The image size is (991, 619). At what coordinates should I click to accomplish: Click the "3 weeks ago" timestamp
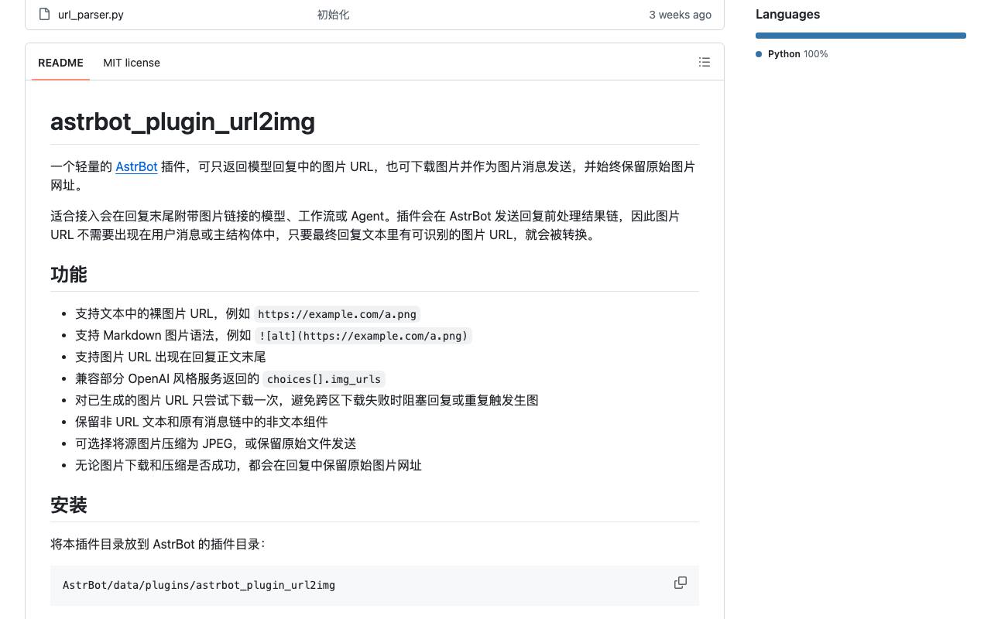point(680,15)
